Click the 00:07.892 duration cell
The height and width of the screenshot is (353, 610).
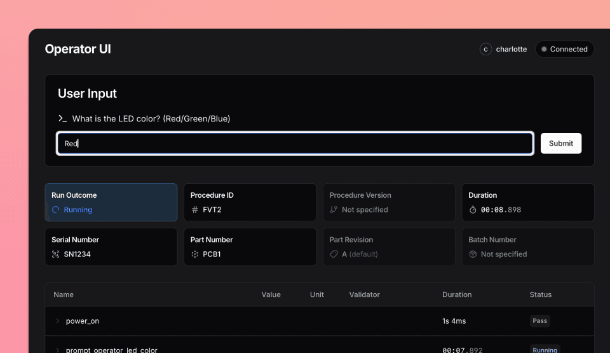[x=462, y=350]
